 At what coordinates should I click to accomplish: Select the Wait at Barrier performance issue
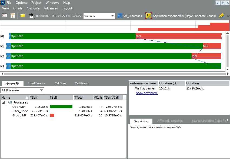[x=145, y=88]
